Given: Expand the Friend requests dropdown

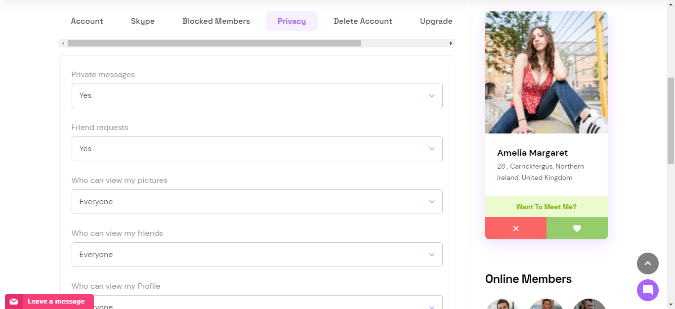Looking at the screenshot, I should [257, 149].
